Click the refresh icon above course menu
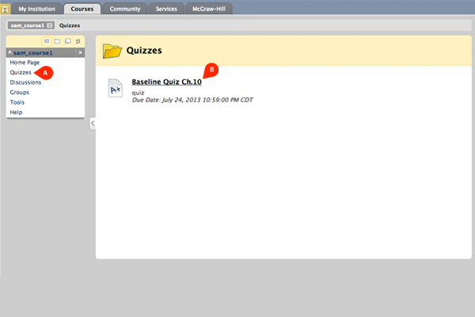 pyautogui.click(x=78, y=40)
